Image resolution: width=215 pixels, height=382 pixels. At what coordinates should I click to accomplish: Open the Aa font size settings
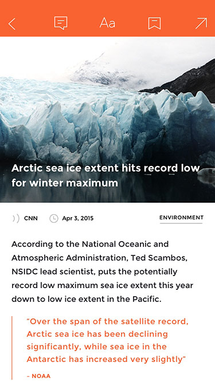(x=107, y=23)
